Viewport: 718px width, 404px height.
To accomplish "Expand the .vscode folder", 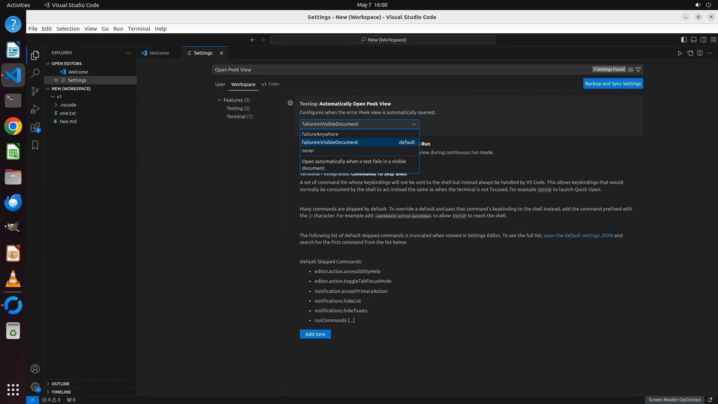I will [x=68, y=105].
